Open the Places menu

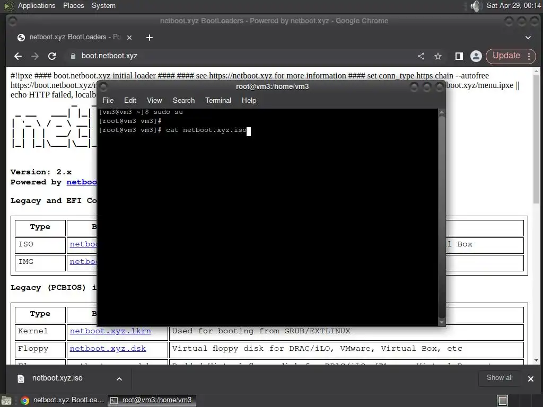click(x=73, y=5)
